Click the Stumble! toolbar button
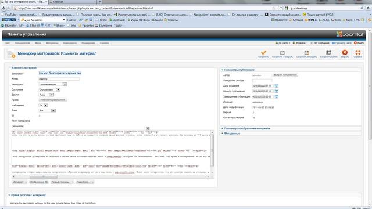372x209 pixels. [x=9, y=26]
